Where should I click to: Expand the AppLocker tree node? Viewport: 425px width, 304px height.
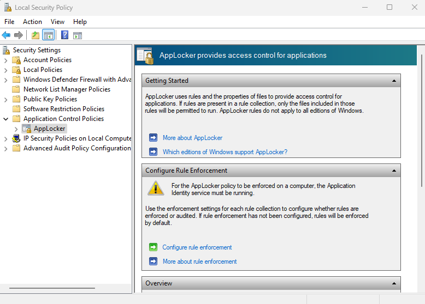pyautogui.click(x=16, y=129)
